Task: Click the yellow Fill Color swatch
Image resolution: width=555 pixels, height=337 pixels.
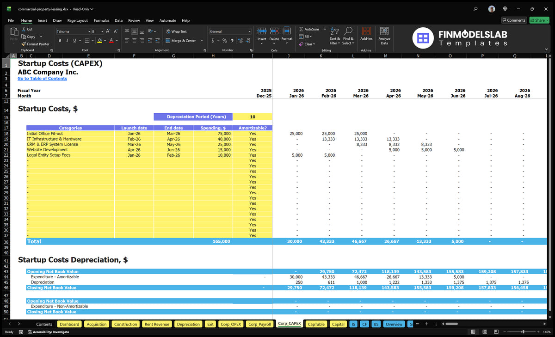Action: point(99,41)
